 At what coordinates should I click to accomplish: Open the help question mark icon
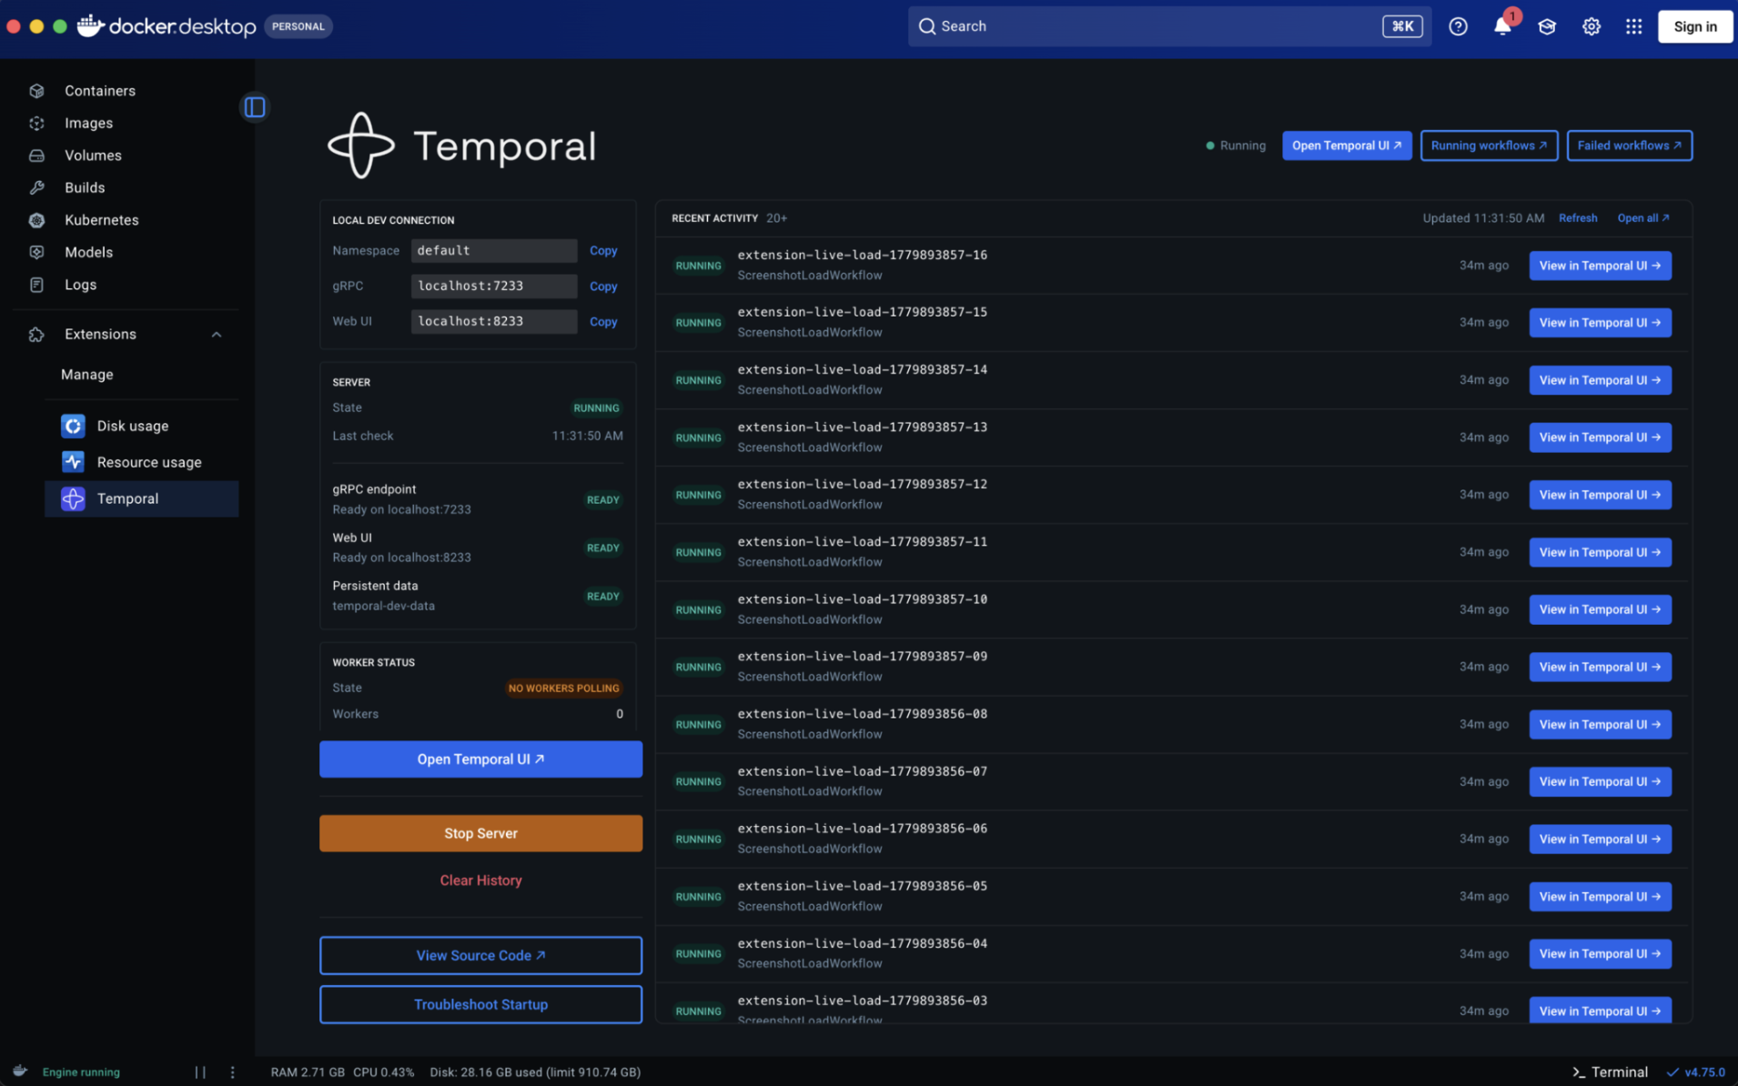tap(1458, 26)
